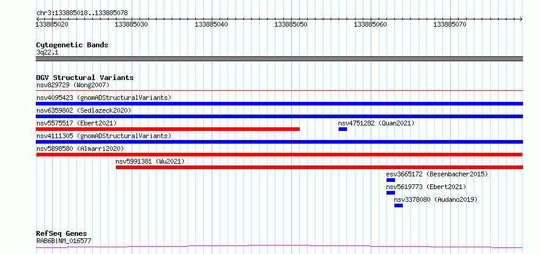The height and width of the screenshot is (254, 540).
Task: Open nsv4111305 (gnomADStructuralVariants) label
Action: 104,136
